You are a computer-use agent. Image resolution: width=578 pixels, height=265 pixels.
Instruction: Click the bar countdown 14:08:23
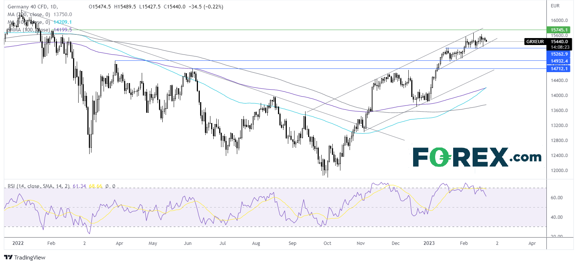pyautogui.click(x=559, y=47)
